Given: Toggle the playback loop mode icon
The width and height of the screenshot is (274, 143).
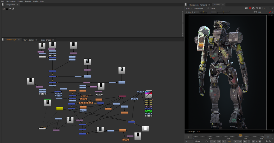Looking at the screenshot, I should coord(207,141).
